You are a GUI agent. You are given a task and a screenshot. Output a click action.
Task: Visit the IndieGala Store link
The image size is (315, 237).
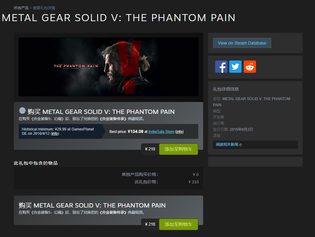161,131
